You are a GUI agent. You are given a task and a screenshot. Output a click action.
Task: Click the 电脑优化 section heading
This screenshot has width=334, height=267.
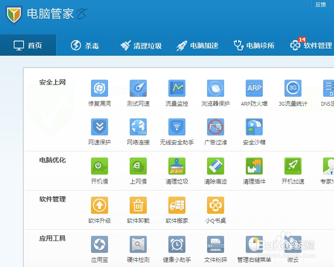(52, 160)
